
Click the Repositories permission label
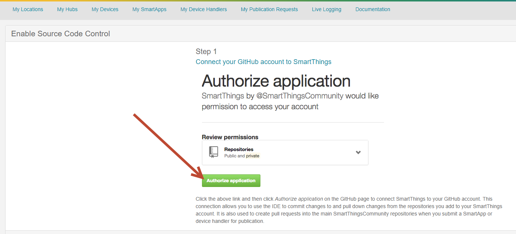(x=239, y=149)
